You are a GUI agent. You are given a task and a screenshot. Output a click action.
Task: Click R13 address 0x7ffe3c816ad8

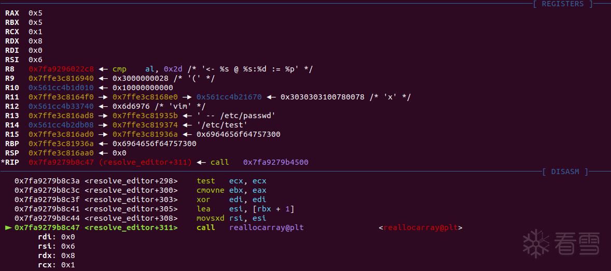[x=61, y=116]
